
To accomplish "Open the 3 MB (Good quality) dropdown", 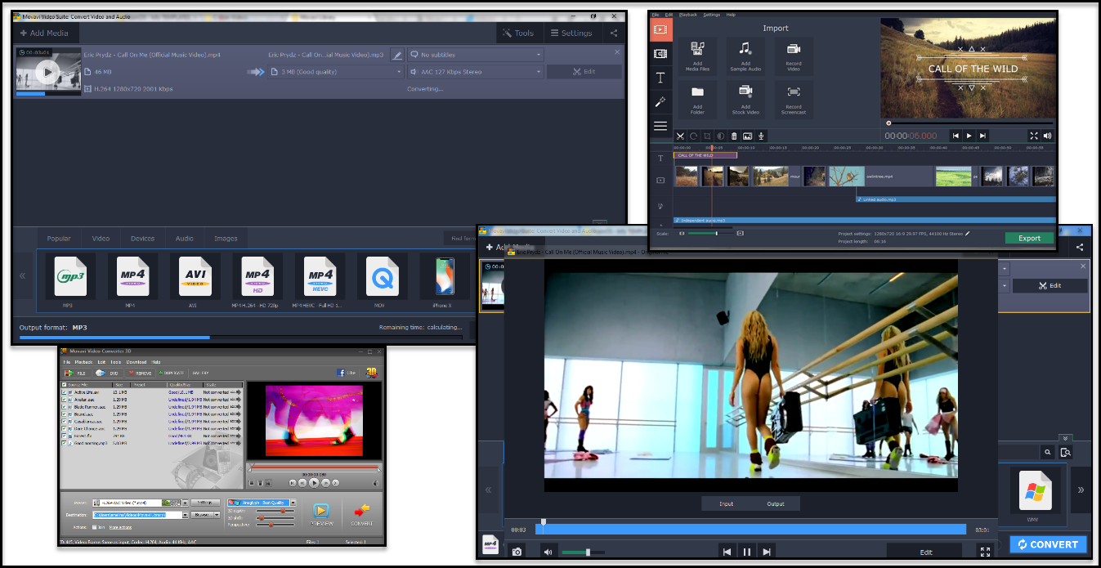I will (x=336, y=72).
